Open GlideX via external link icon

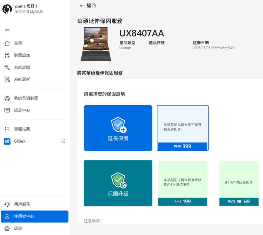pos(63,141)
